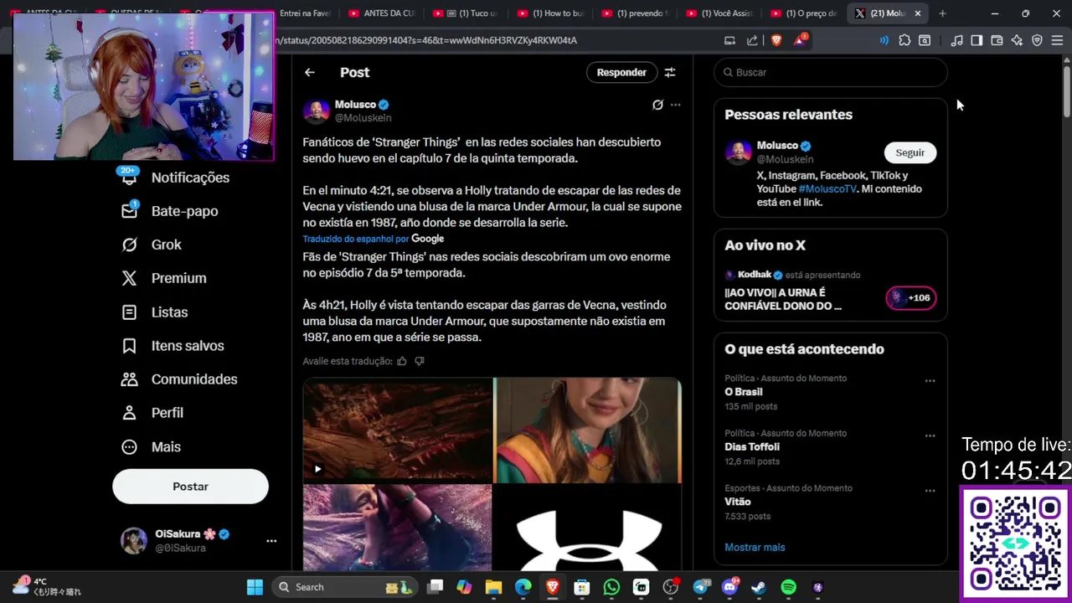Open Spotify from the taskbar

point(788,587)
